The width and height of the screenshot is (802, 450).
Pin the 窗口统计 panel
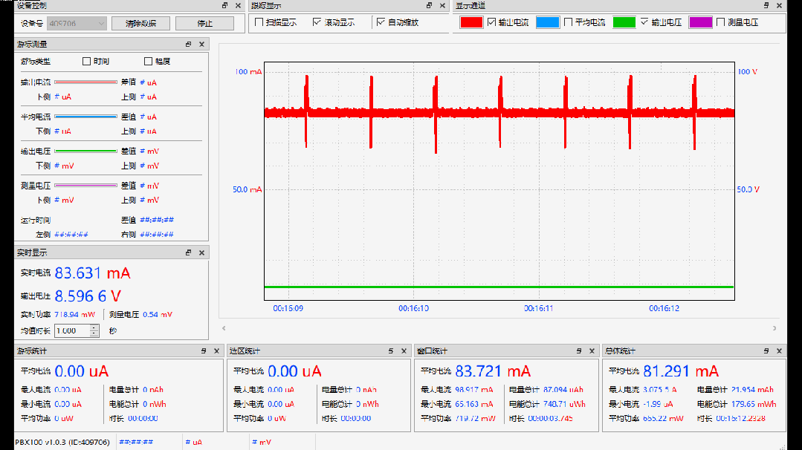tap(579, 351)
